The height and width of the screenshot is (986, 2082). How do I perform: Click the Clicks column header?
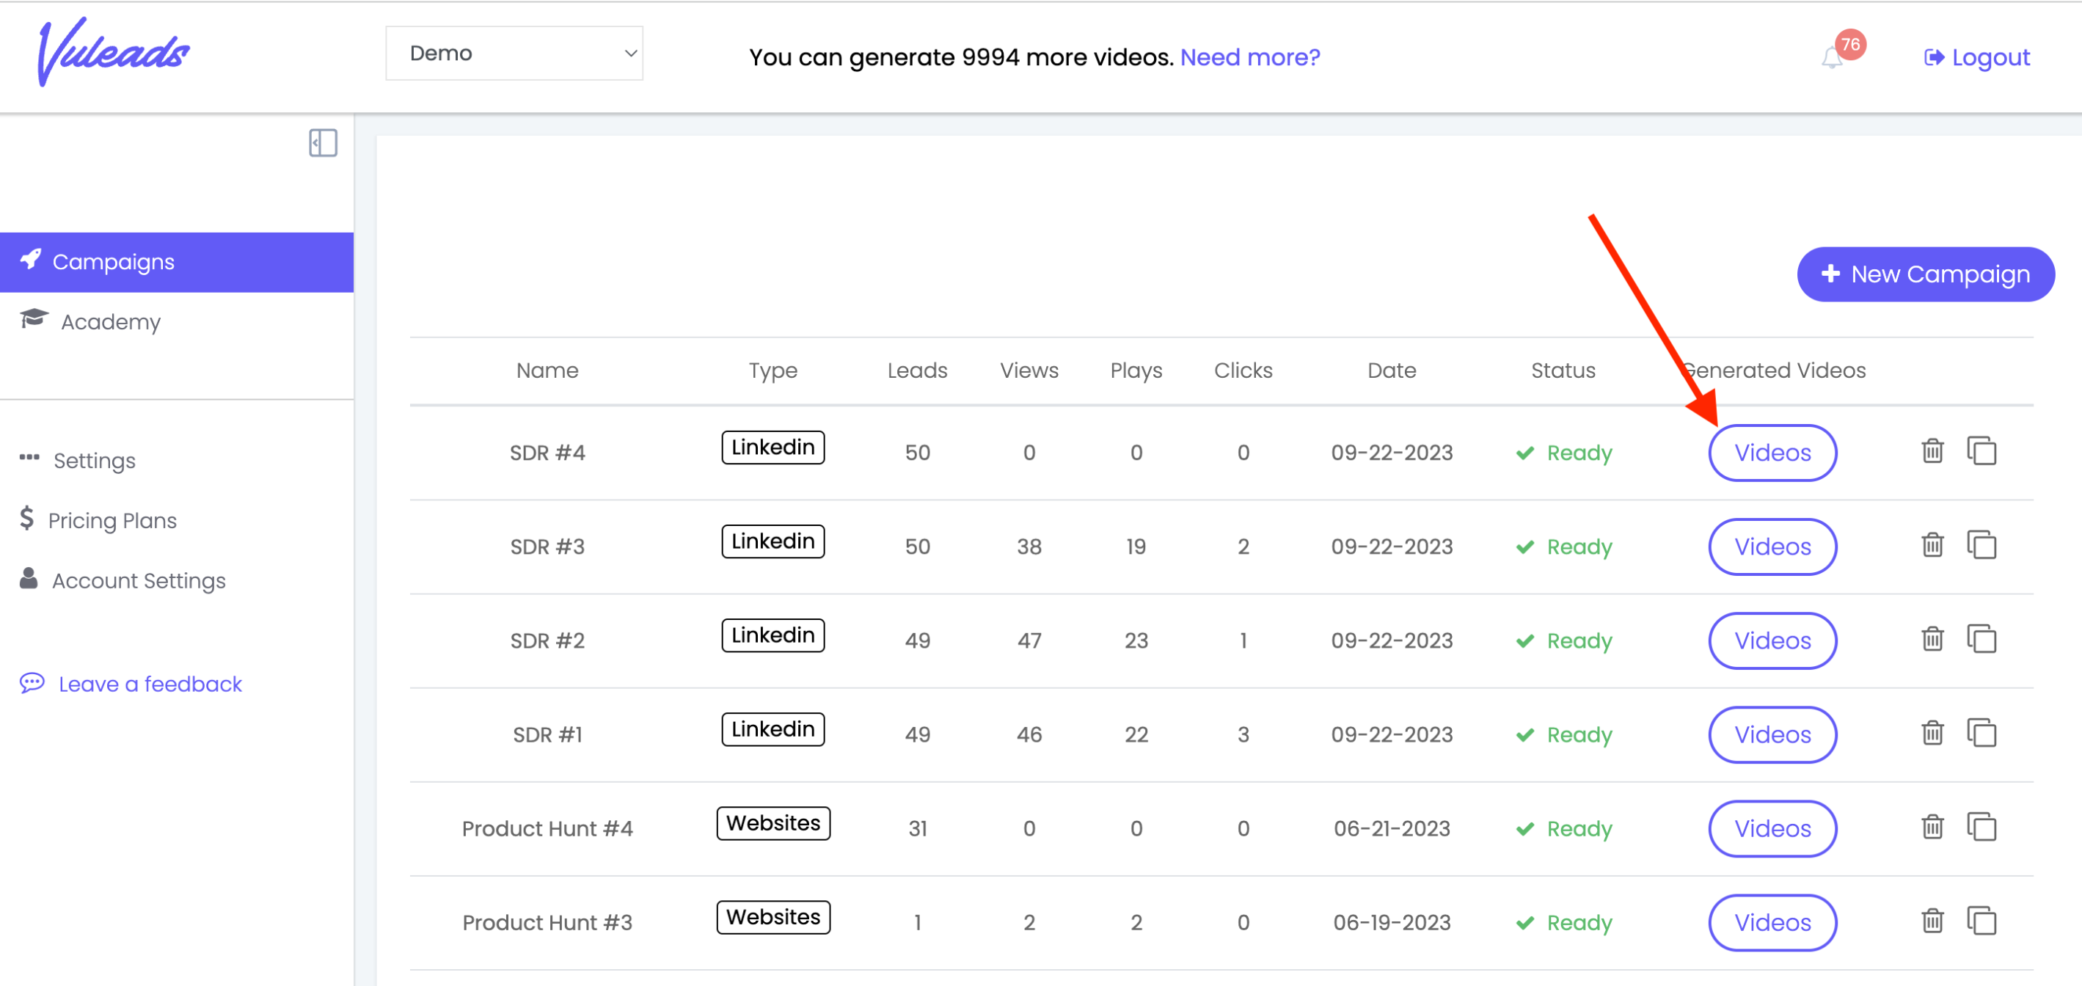[x=1243, y=370]
